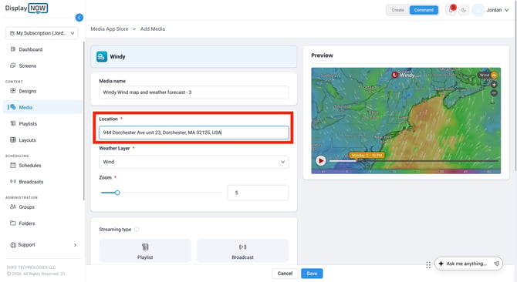Viewport: 517px width, 282px height.
Task: Open the notifications bell
Action: pyautogui.click(x=451, y=10)
